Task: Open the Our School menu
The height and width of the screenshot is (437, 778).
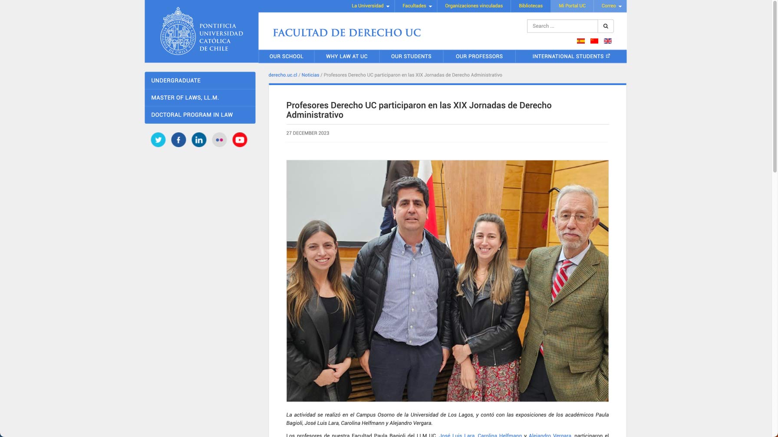Action: click(x=286, y=56)
